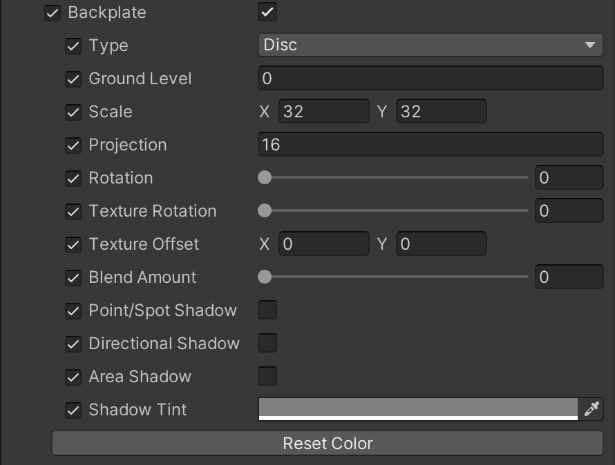Focus the Ground Level input field
Image resolution: width=615 pixels, height=465 pixels.
[x=430, y=79]
